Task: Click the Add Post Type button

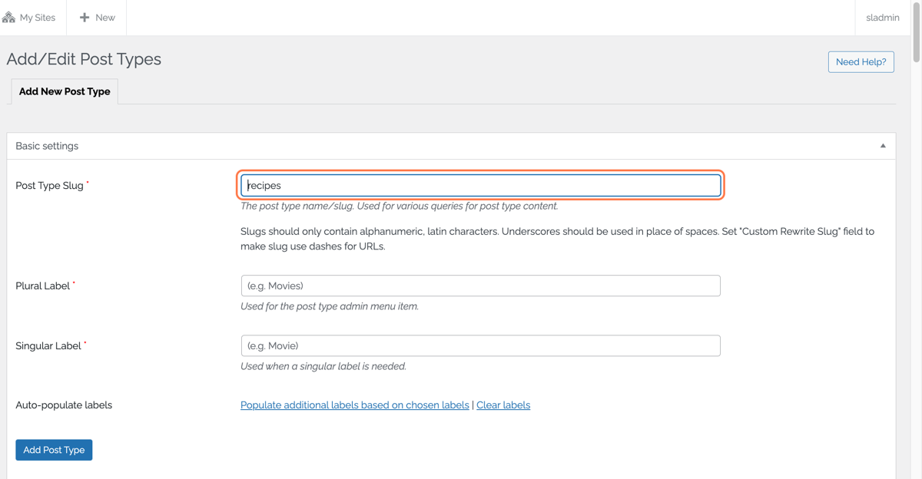Action: tap(54, 450)
